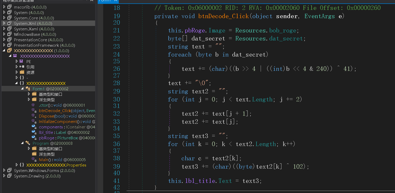Select the XXXXXXXXXXXXXXX namespace label in tree
395x193 pixels.
click(x=46, y=83)
